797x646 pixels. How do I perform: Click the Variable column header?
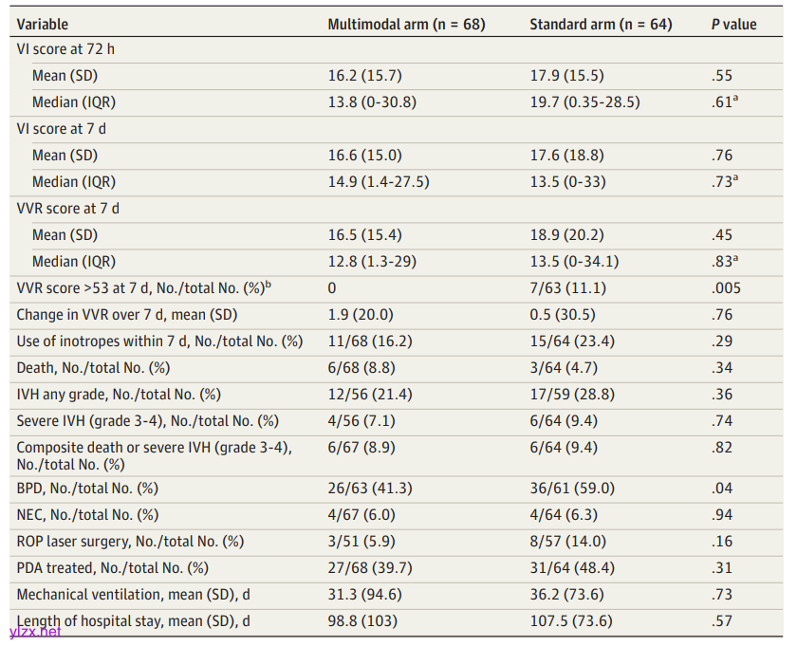tap(43, 24)
